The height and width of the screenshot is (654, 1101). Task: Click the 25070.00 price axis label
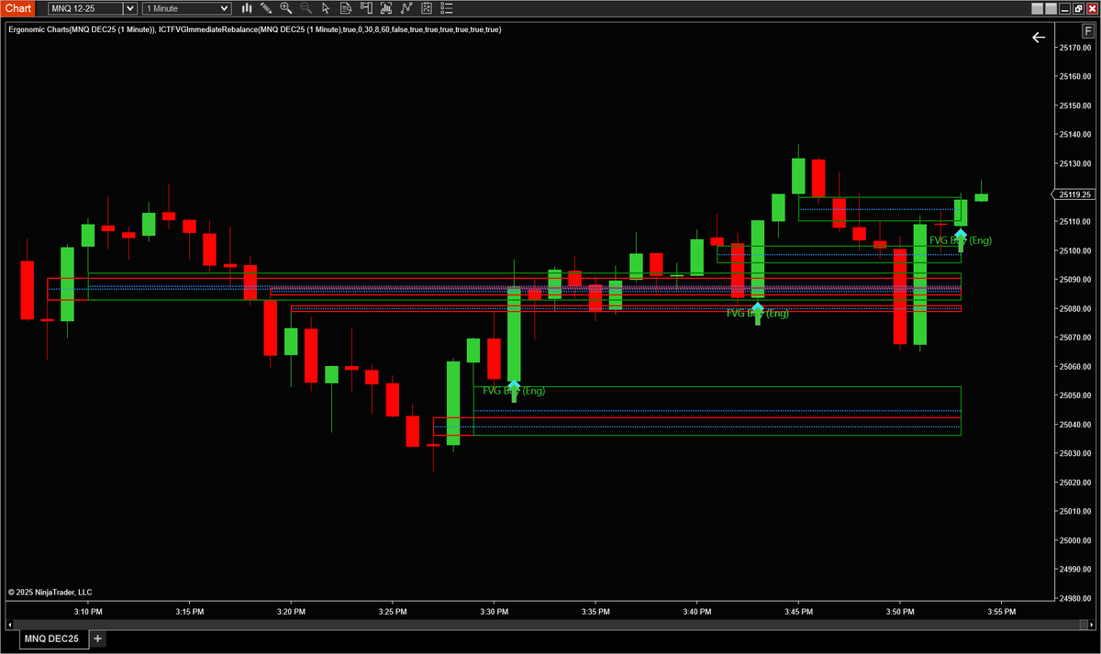pos(1074,338)
